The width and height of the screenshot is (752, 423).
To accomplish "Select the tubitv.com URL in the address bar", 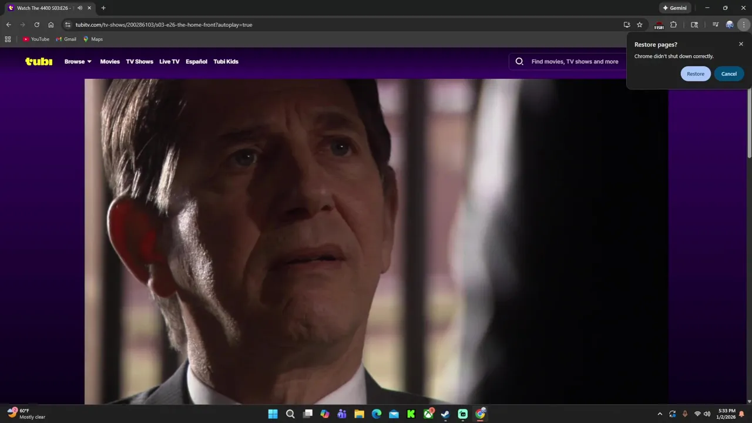I will tap(164, 25).
